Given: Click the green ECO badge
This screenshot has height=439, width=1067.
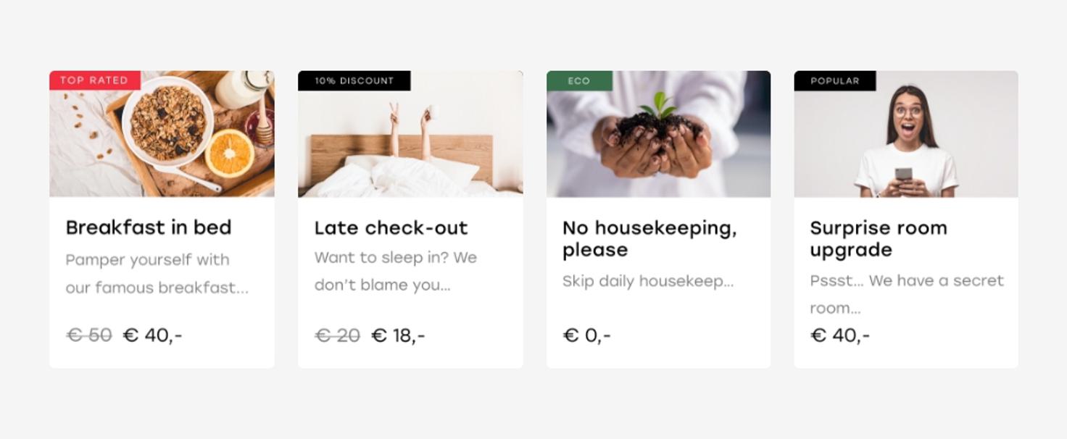Looking at the screenshot, I should pos(578,80).
